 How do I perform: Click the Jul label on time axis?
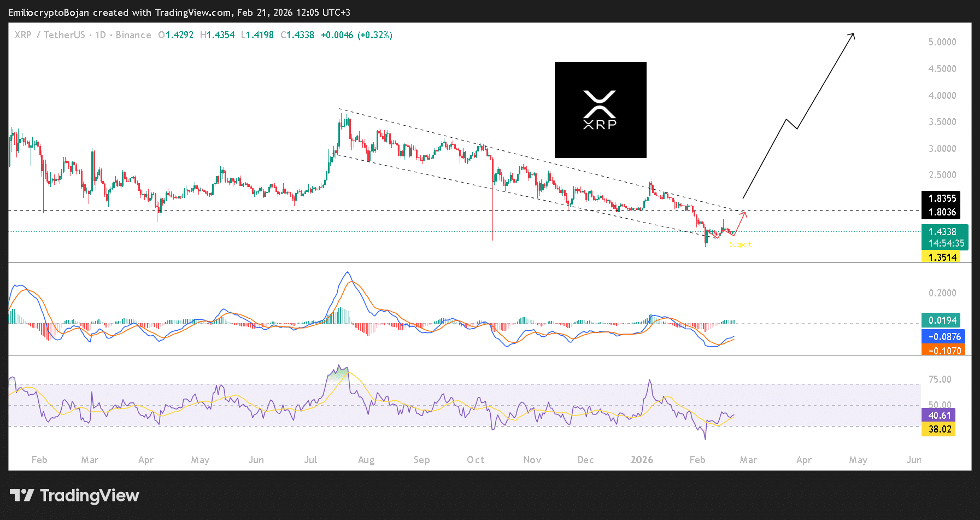pos(310,460)
